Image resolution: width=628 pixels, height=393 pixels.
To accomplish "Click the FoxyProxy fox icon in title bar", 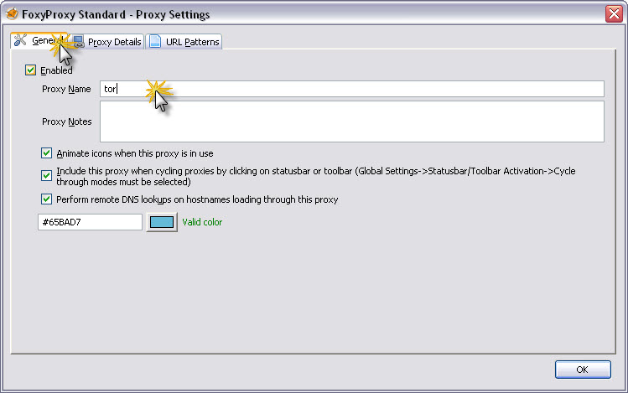I will click(x=12, y=14).
